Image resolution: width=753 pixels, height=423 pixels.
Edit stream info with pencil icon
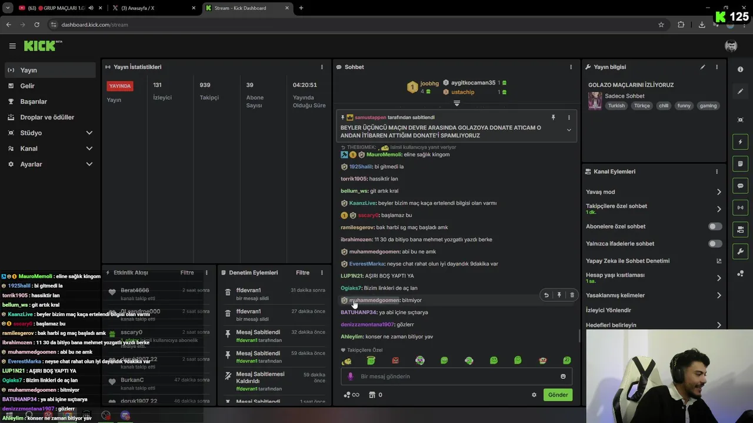702,67
